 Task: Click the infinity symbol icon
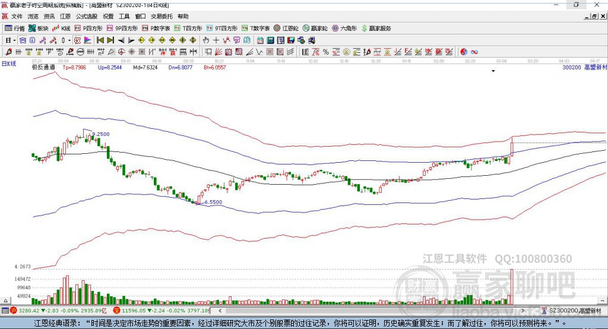click(x=474, y=52)
